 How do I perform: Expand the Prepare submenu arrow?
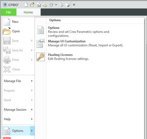(32, 90)
